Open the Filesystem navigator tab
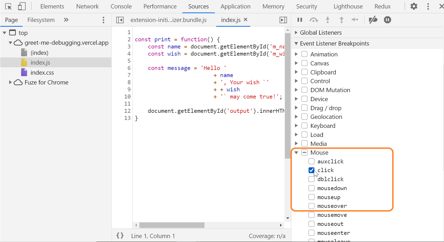Screen dimensions: 444x242 click(41, 20)
